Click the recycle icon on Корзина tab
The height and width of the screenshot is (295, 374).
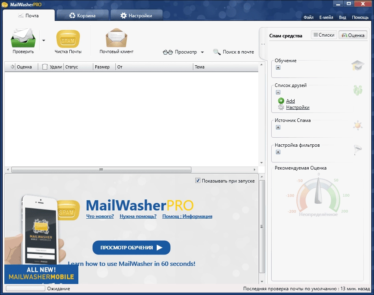coord(72,15)
